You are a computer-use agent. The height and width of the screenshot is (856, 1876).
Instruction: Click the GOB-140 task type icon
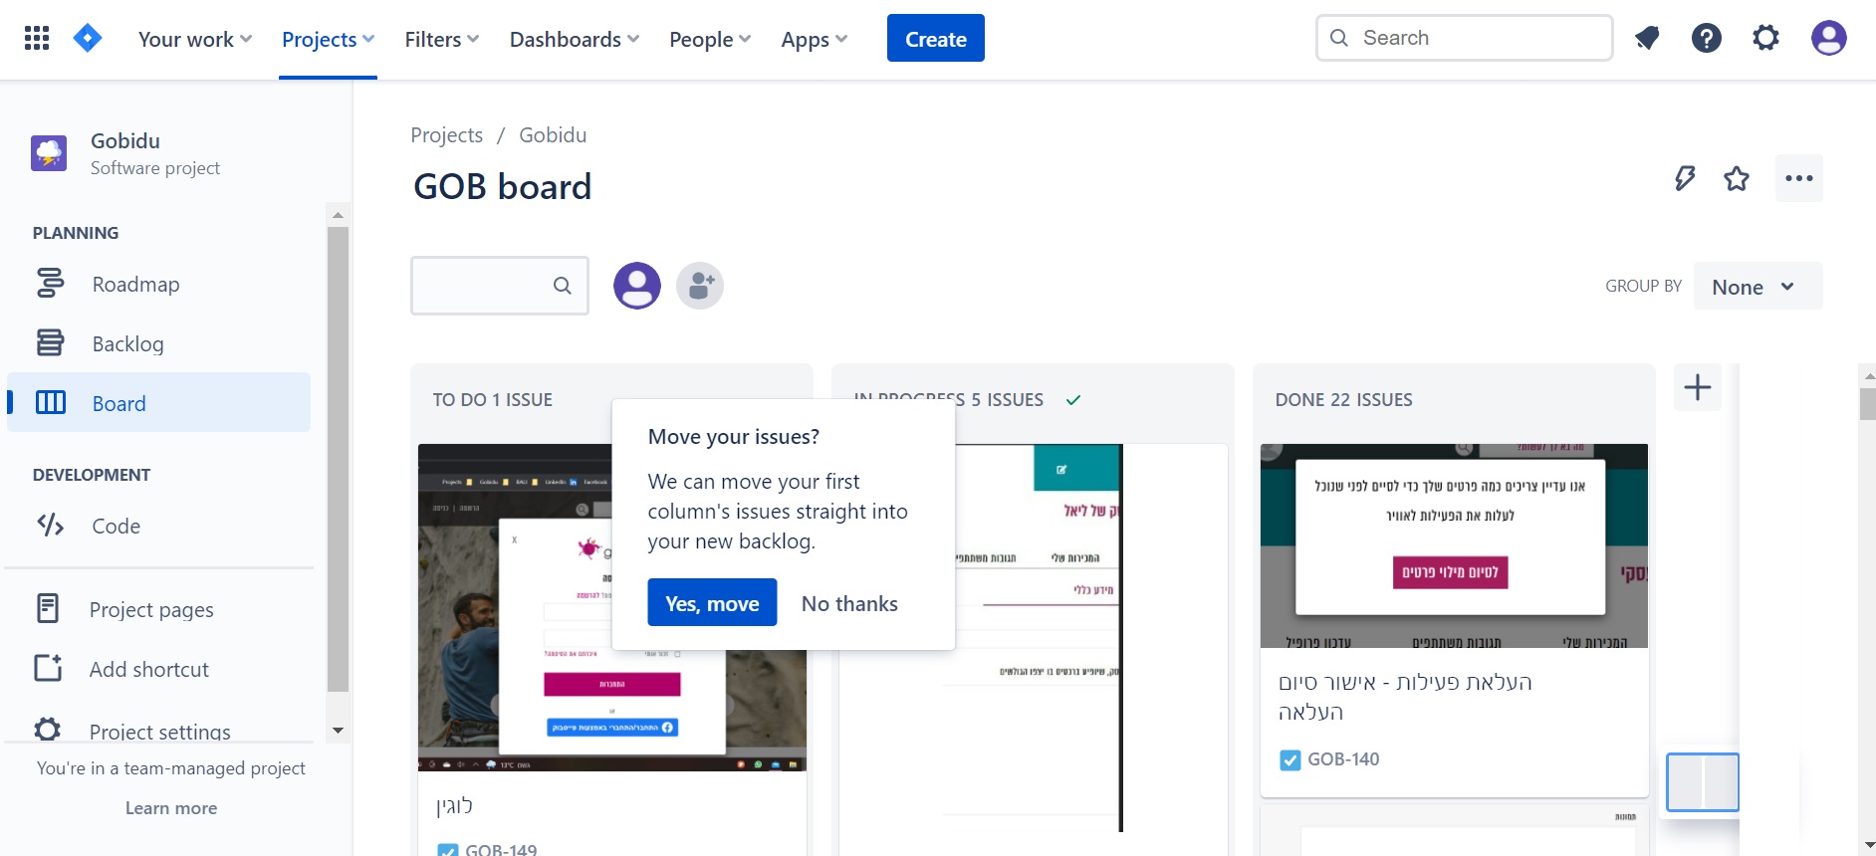click(1290, 760)
